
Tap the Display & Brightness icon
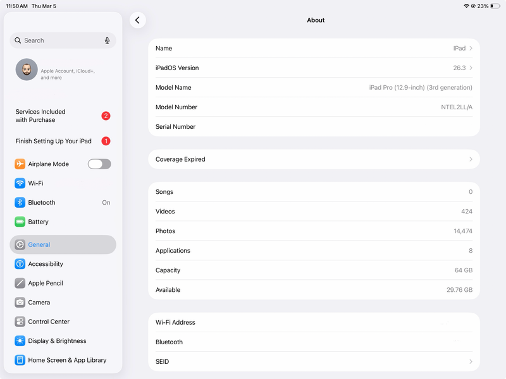pyautogui.click(x=20, y=340)
